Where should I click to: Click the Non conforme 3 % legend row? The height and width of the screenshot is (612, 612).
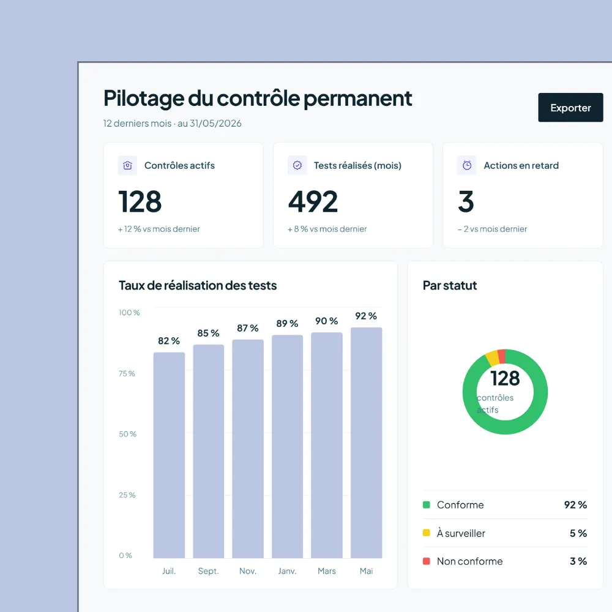[505, 561]
